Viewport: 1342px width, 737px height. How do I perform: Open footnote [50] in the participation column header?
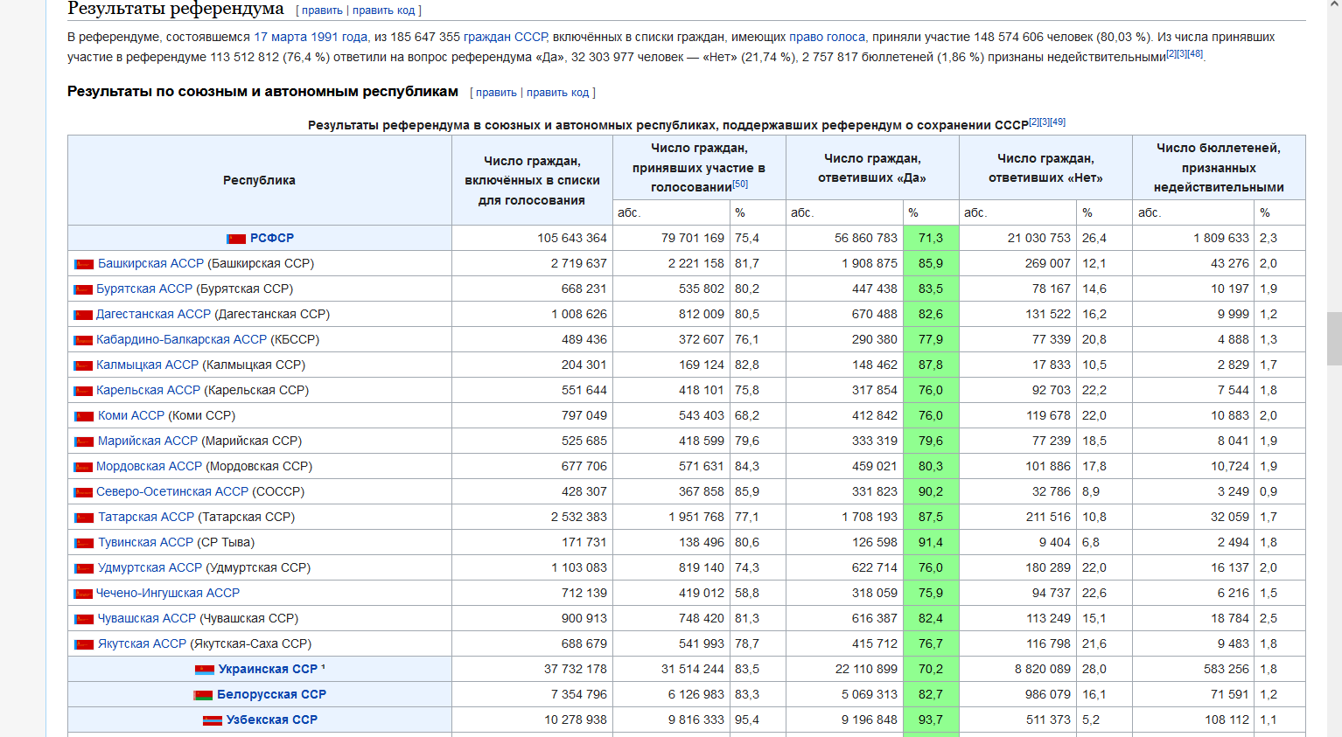point(740,184)
